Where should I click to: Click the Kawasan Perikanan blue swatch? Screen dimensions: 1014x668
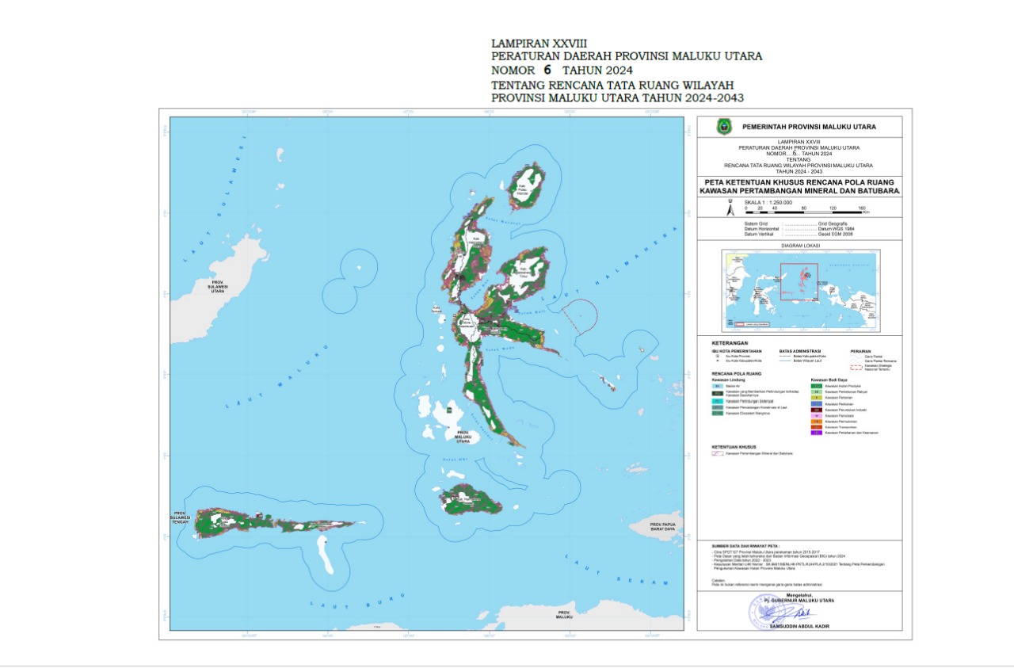(x=817, y=403)
